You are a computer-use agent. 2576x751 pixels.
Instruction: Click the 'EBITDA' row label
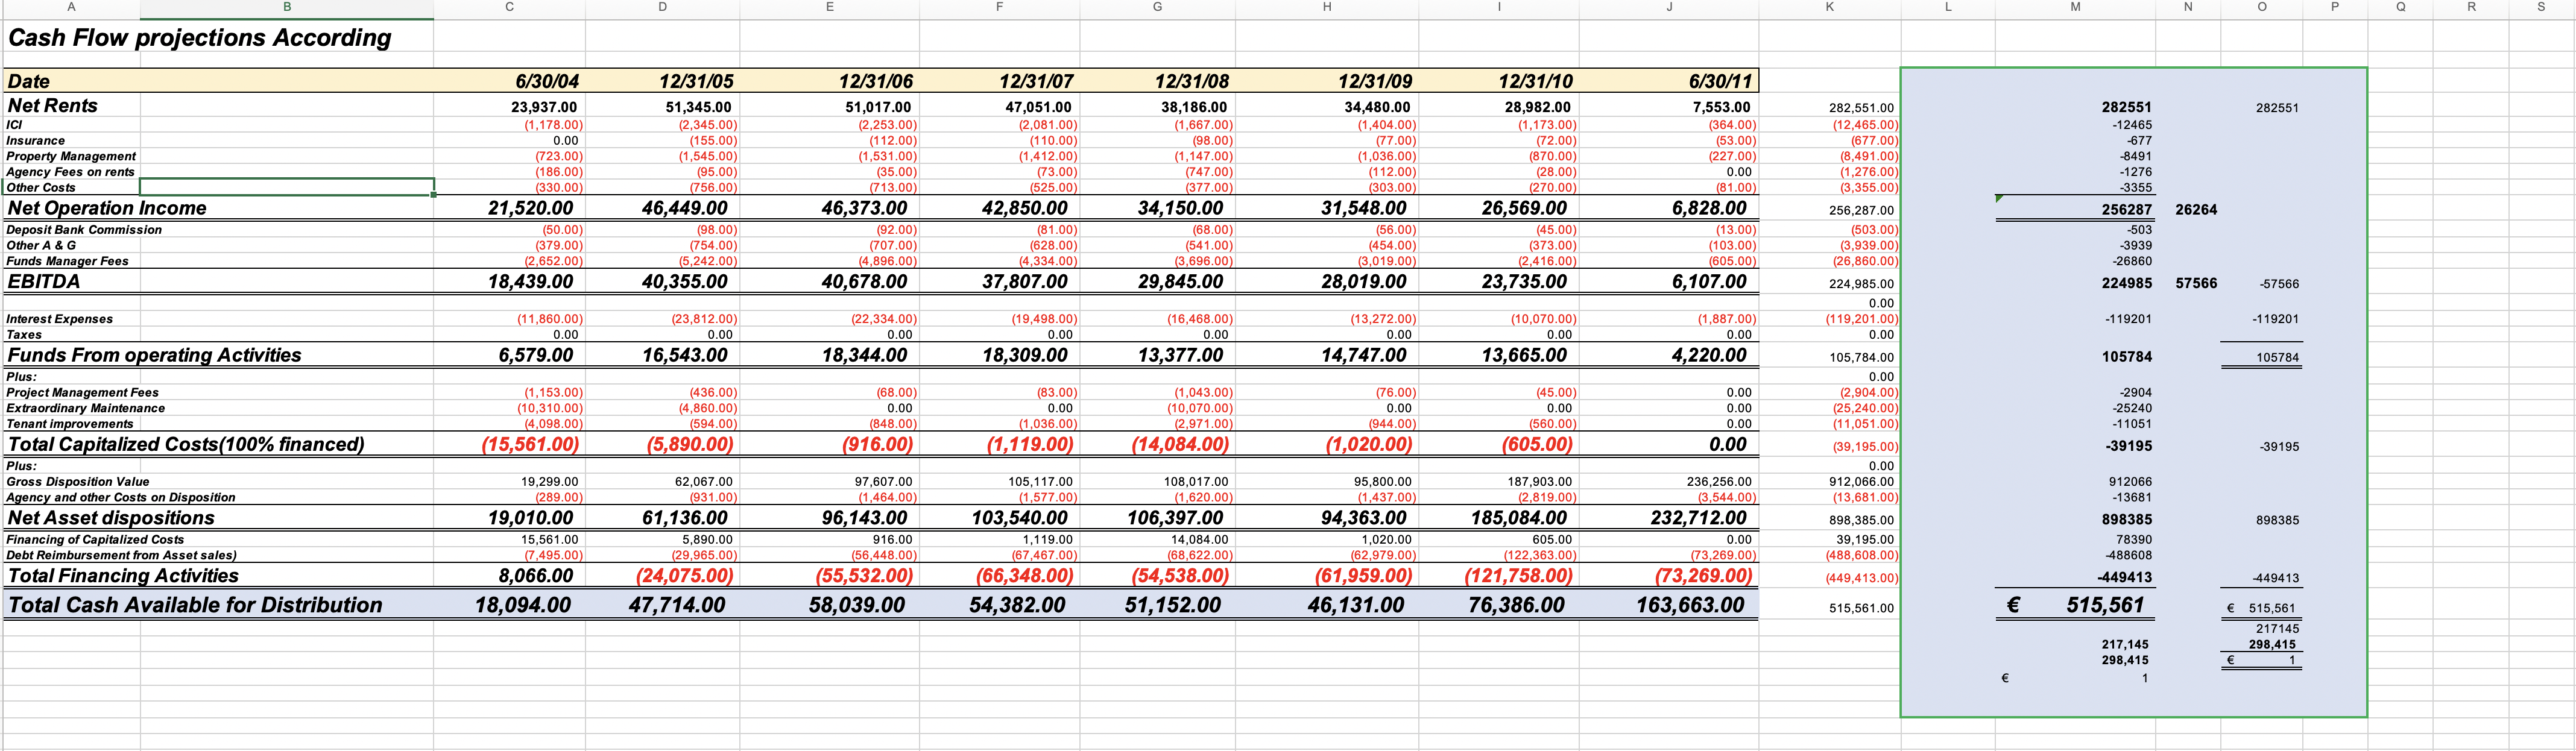tap(43, 281)
